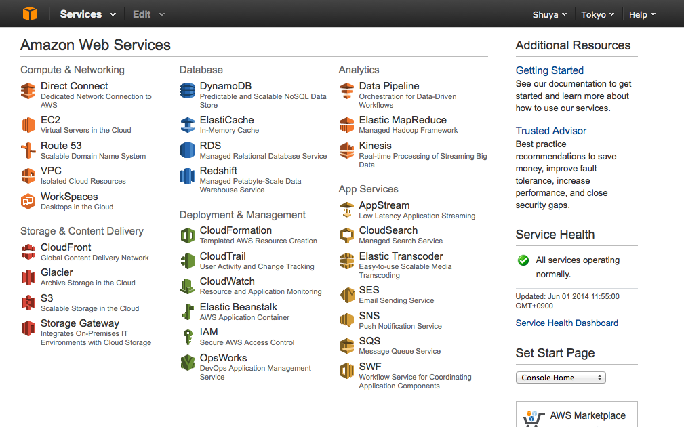Open the Edit menu in the navigation bar
684x427 pixels.
[148, 14]
